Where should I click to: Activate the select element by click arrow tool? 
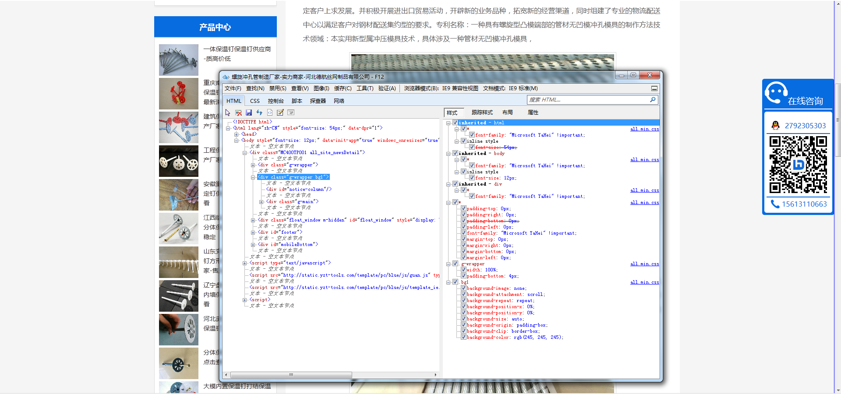point(228,113)
